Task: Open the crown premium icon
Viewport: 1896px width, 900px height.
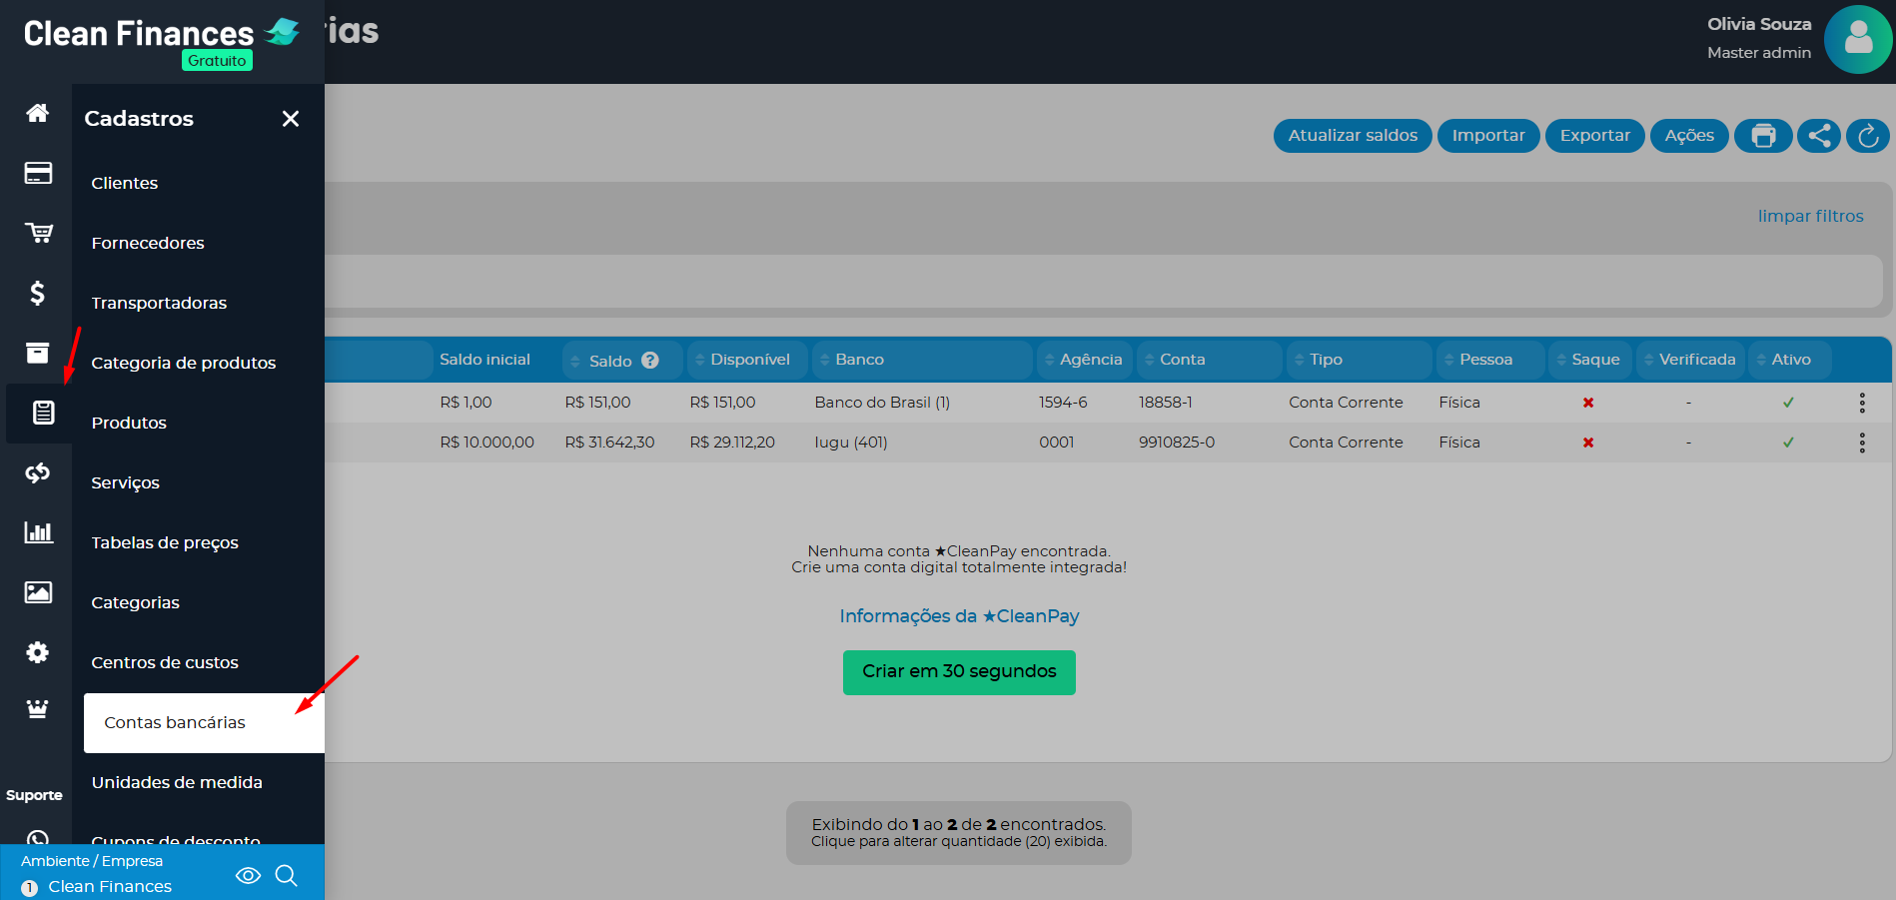Action: point(37,709)
